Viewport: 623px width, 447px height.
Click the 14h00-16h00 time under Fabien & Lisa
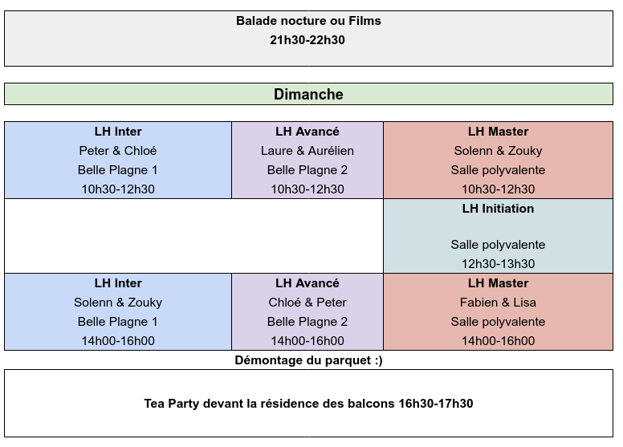(x=498, y=341)
